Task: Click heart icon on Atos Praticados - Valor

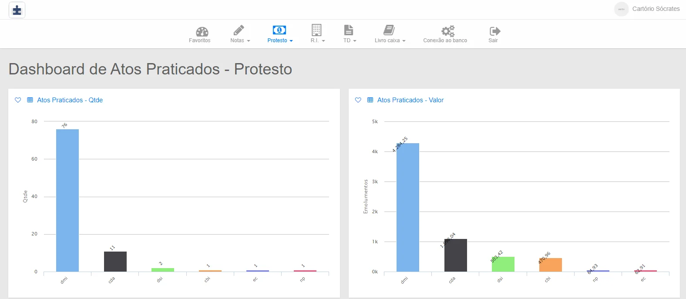Action: coord(358,100)
